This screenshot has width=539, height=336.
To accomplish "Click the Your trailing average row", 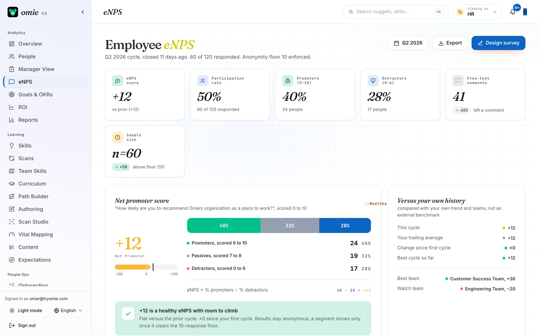I will click(456, 238).
